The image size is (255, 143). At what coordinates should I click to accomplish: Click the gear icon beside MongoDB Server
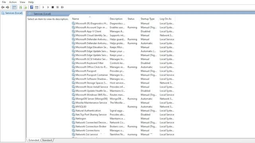pyautogui.click(x=73, y=99)
